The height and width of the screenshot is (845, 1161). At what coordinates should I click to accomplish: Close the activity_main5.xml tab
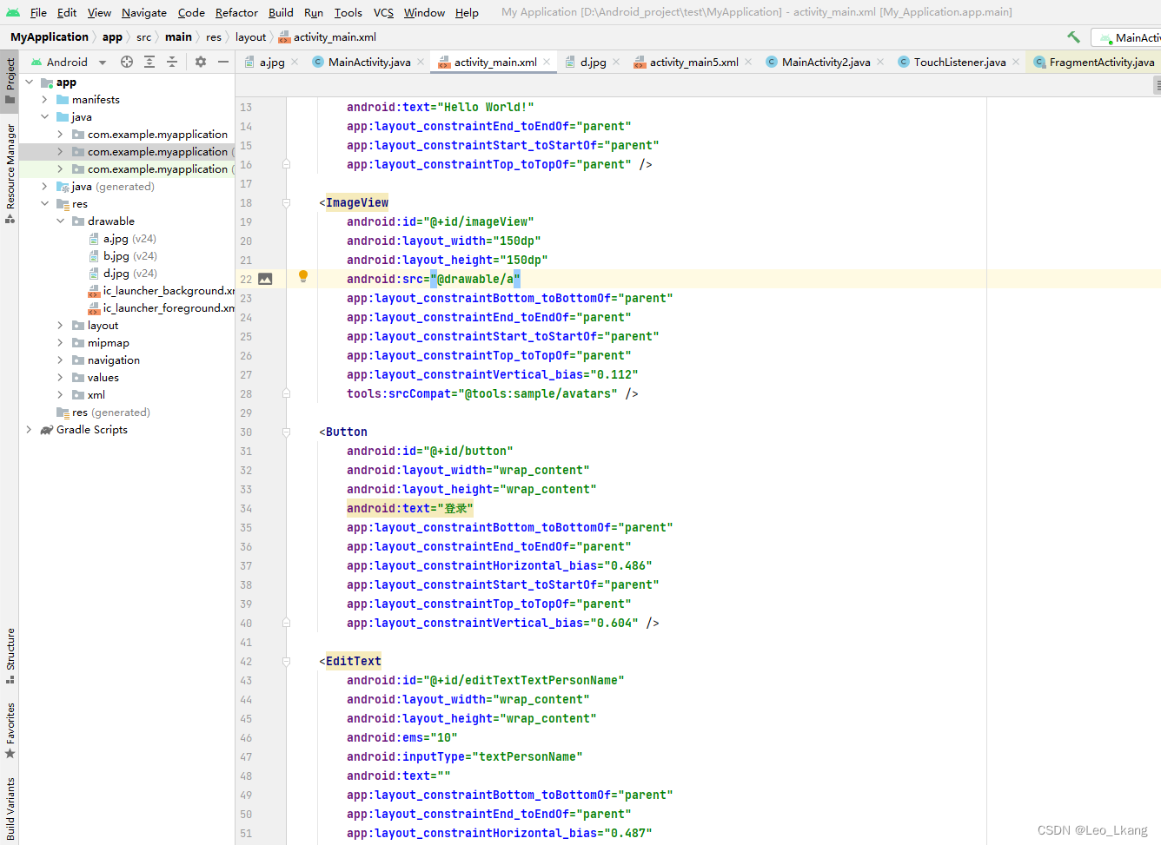point(748,62)
